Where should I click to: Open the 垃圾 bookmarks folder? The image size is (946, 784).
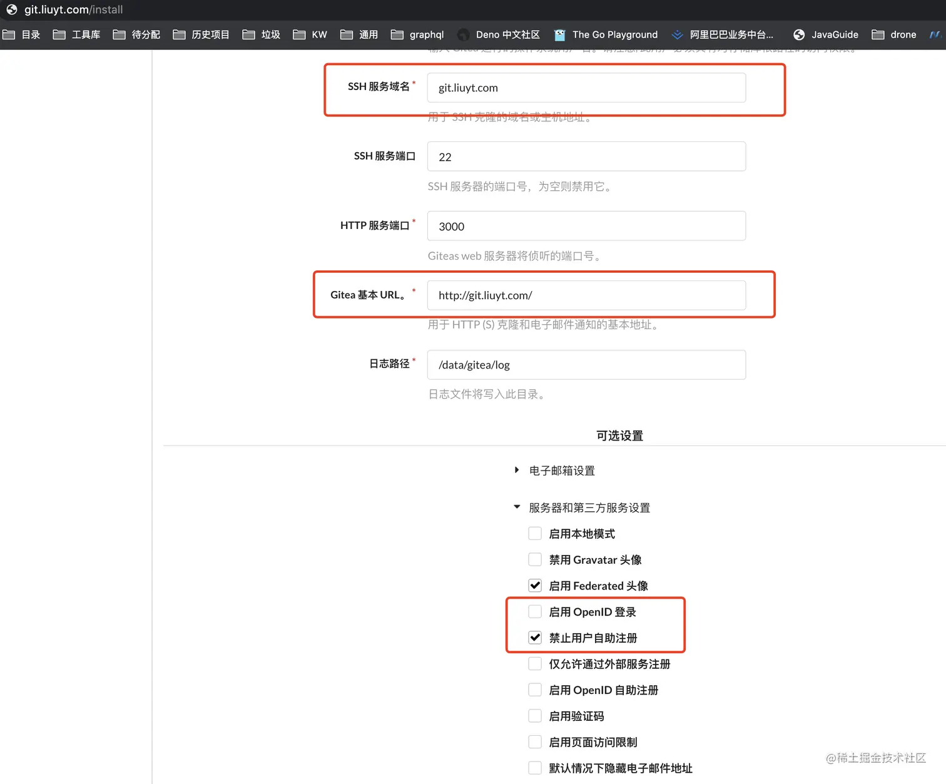(x=261, y=34)
